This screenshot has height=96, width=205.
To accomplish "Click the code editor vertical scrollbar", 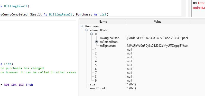I will [184, 8].
